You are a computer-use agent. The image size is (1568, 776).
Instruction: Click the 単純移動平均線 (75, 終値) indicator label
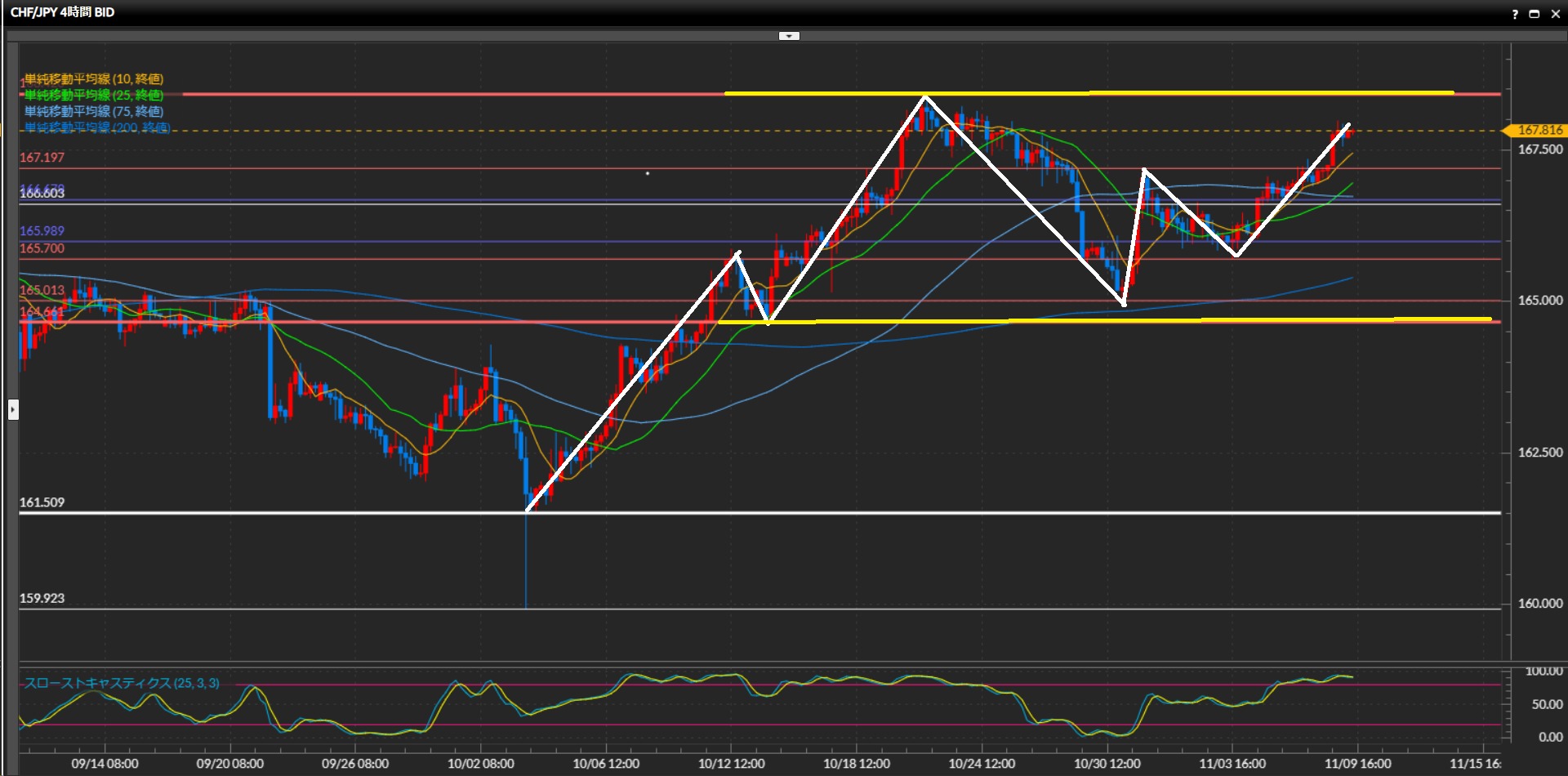94,111
